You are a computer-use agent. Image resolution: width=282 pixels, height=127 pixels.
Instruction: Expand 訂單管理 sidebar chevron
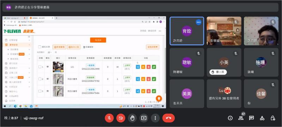29,40
